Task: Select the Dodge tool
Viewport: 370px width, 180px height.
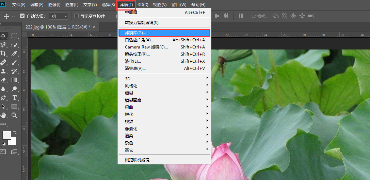Action: tap(14, 89)
